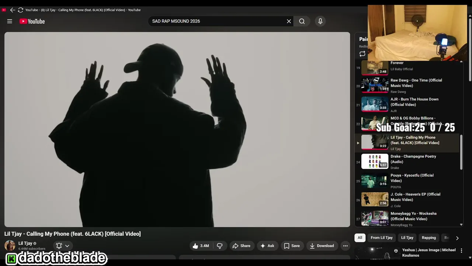The height and width of the screenshot is (266, 472).
Task: Open Lil Tjay channel name link
Action: pyautogui.click(x=25, y=243)
